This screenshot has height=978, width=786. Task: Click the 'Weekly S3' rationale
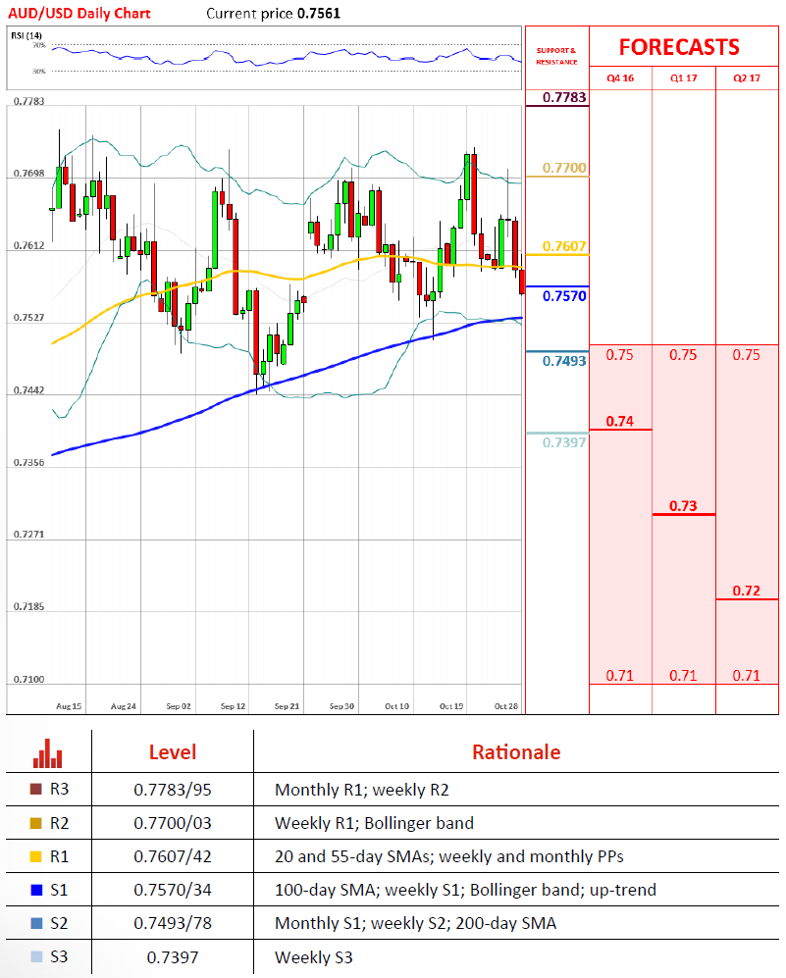(314, 957)
